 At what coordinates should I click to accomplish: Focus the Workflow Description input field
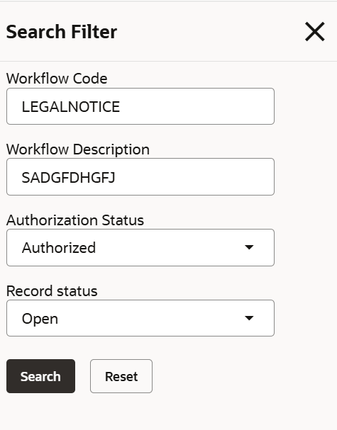140,177
